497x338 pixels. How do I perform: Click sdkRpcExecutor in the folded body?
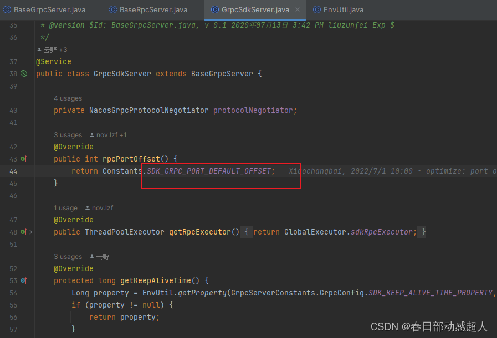(382, 232)
